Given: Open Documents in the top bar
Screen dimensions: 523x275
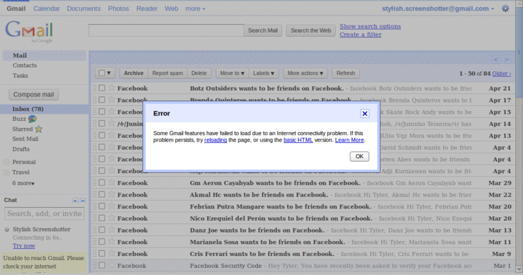Looking at the screenshot, I should (84, 8).
